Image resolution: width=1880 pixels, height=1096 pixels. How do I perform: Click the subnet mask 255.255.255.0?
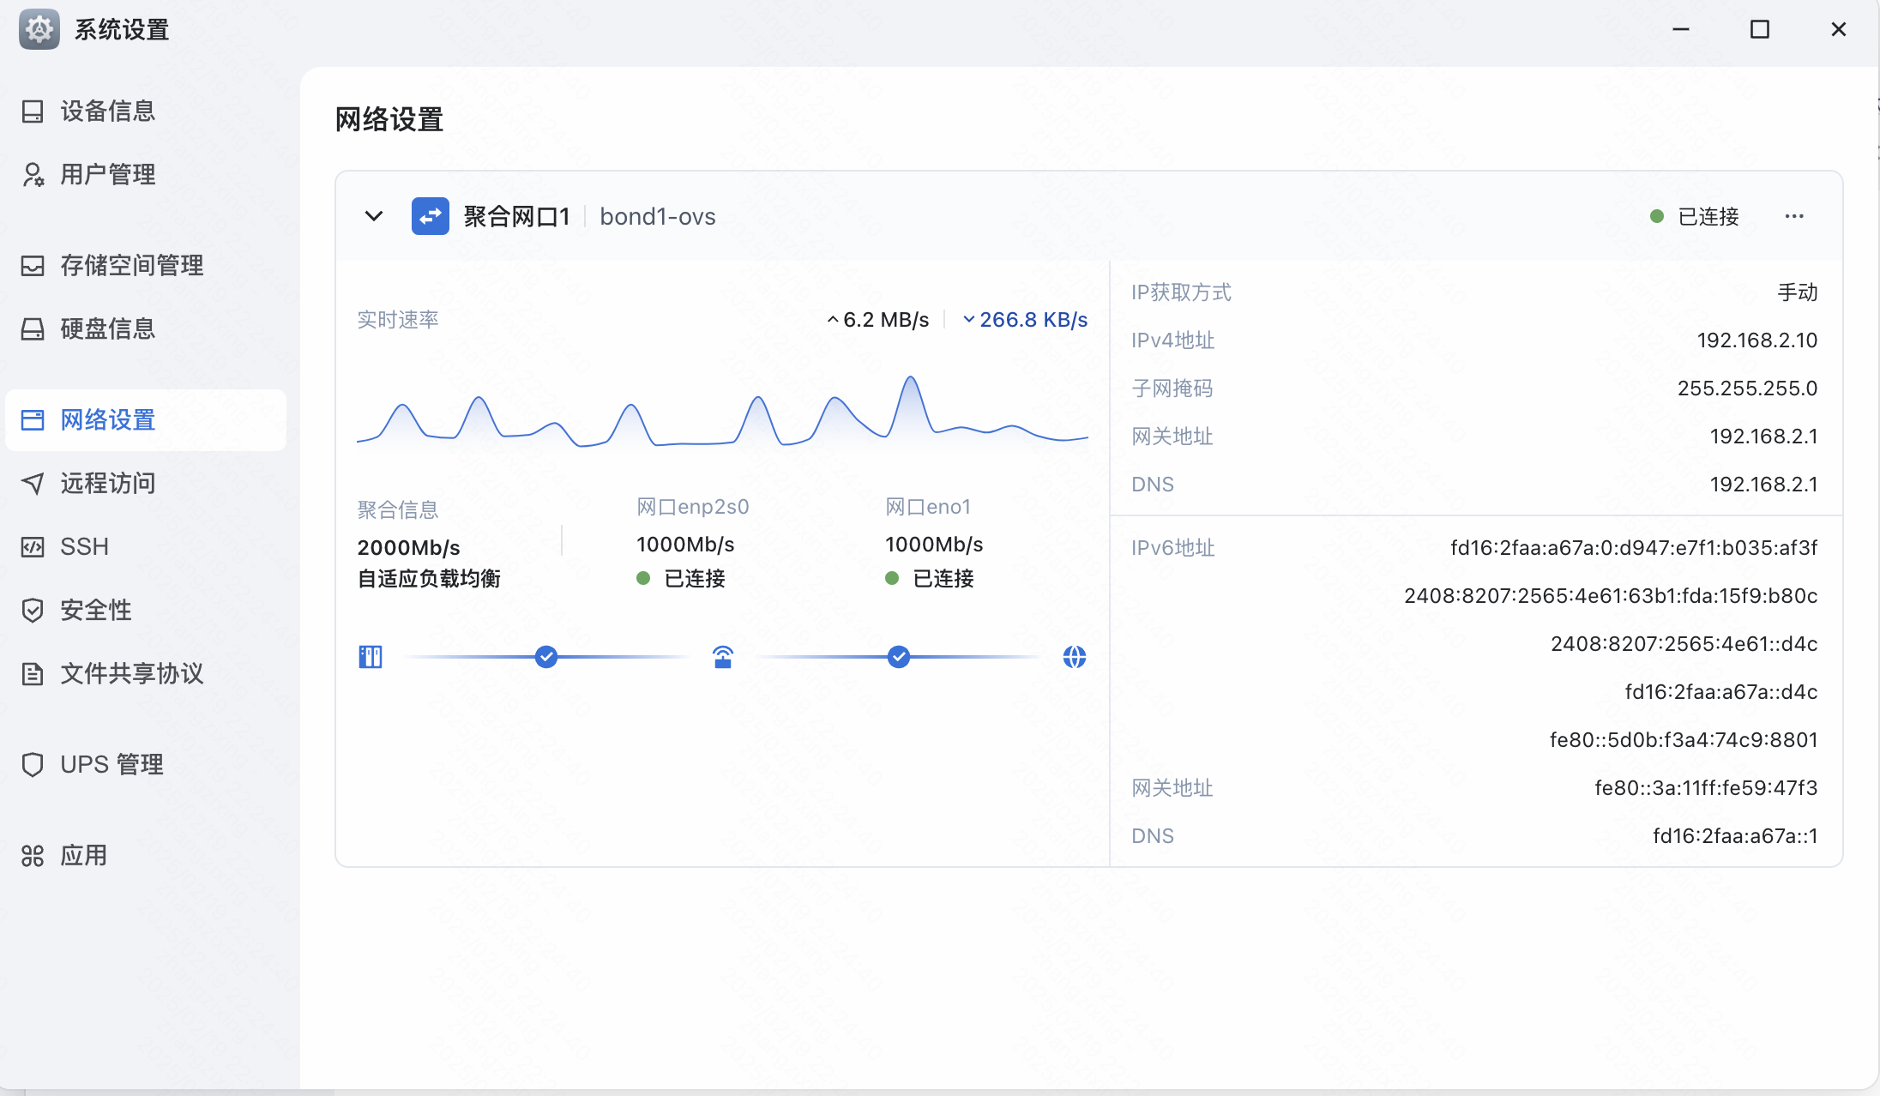pos(1748,388)
